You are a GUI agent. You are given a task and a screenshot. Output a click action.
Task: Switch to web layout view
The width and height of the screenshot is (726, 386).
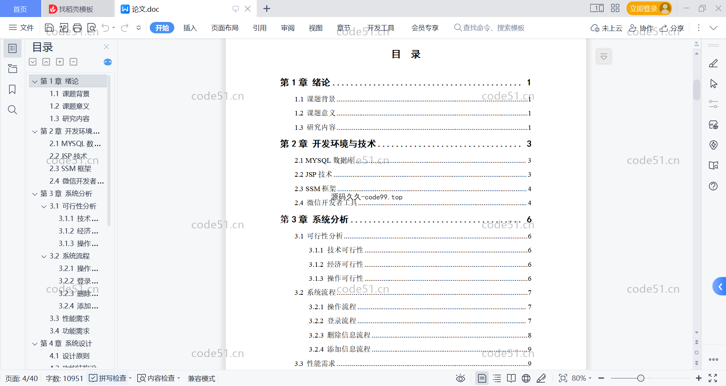526,378
